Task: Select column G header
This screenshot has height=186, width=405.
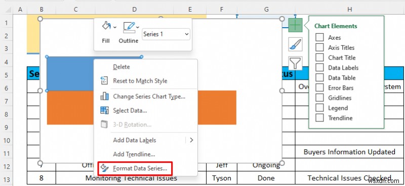Action: coord(266,10)
